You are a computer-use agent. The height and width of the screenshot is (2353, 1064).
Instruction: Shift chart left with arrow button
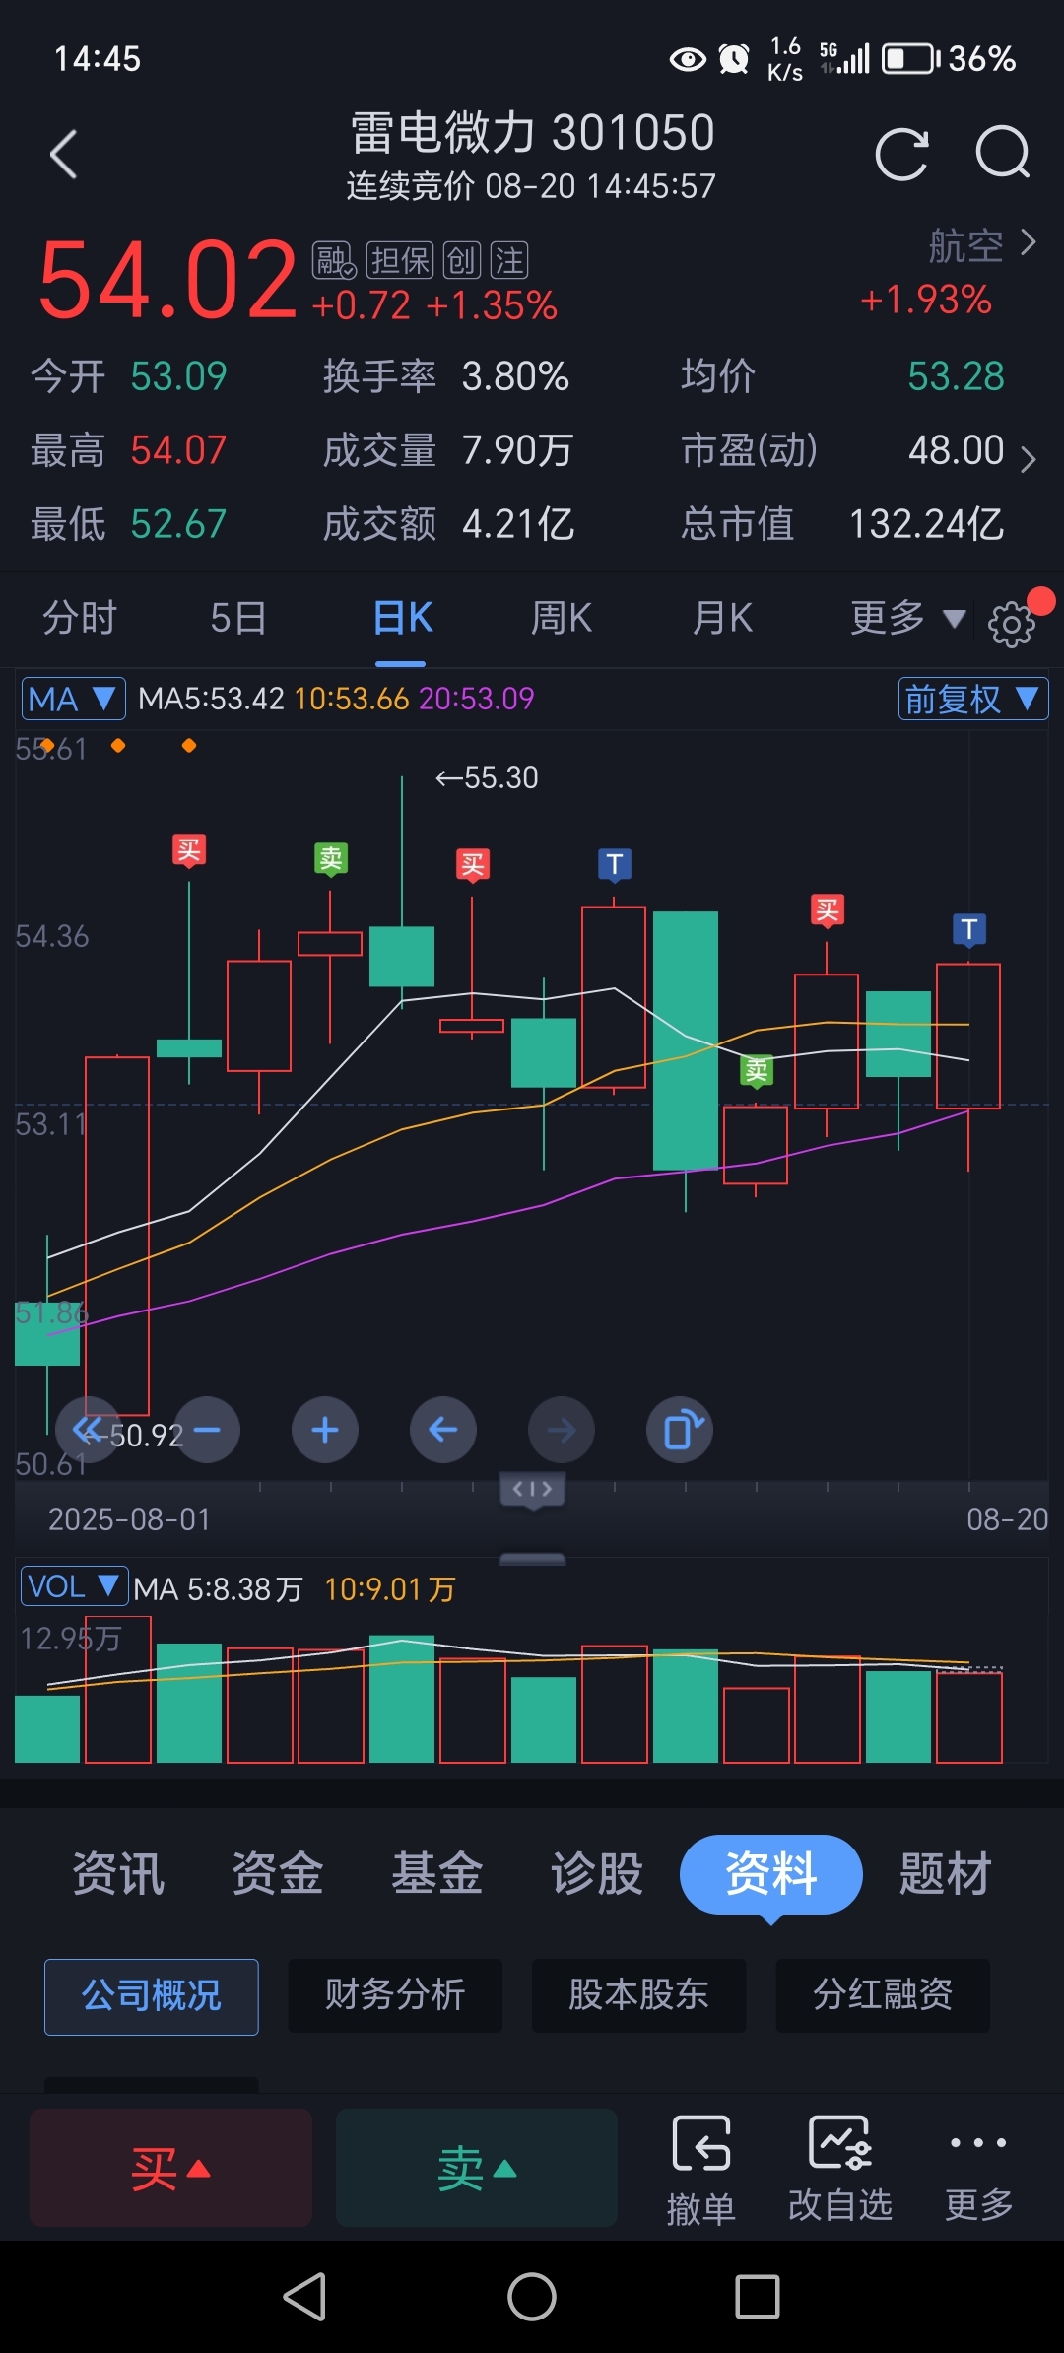tap(443, 1430)
